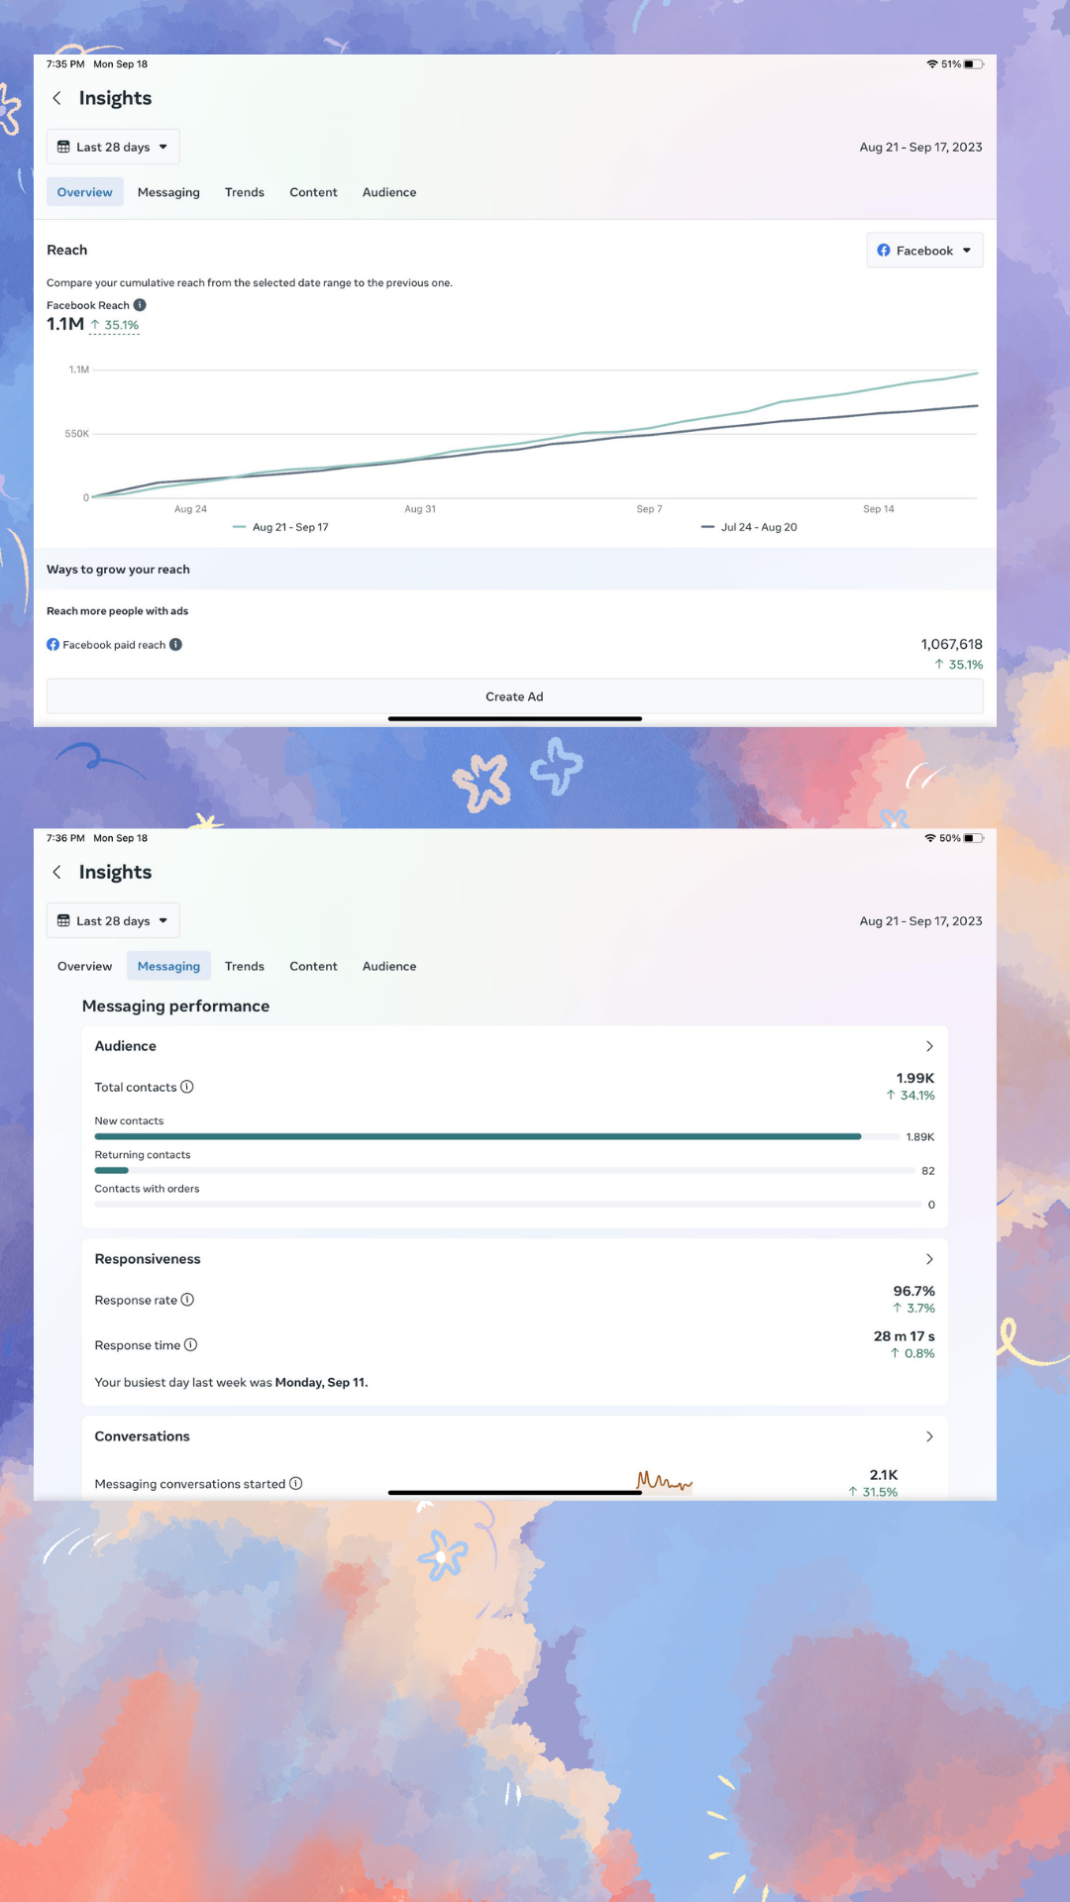Click the Contacts with orders bar
The width and height of the screenshot is (1070, 1902).
tap(508, 1204)
